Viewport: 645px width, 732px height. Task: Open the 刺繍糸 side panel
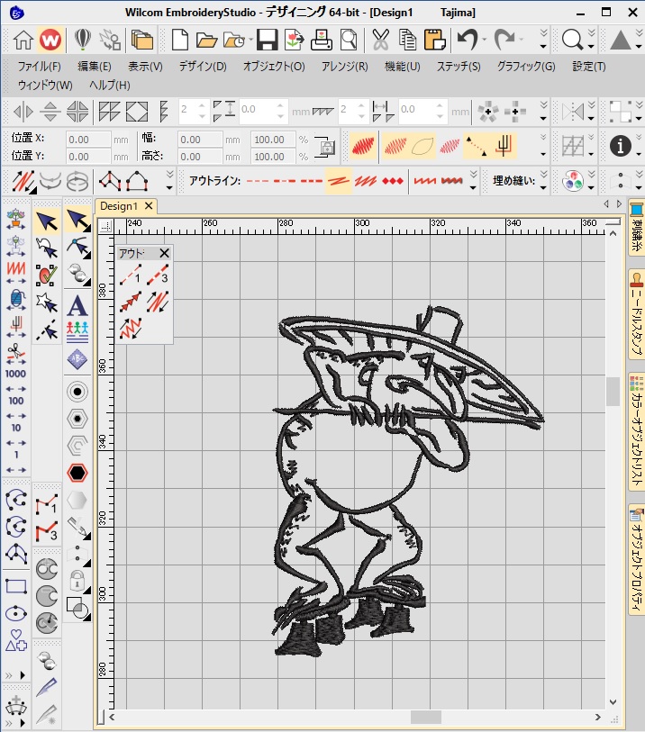(x=637, y=228)
